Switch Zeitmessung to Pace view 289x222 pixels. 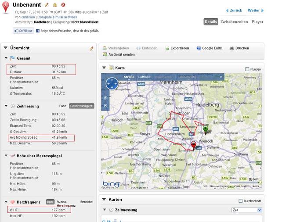click(x=62, y=106)
